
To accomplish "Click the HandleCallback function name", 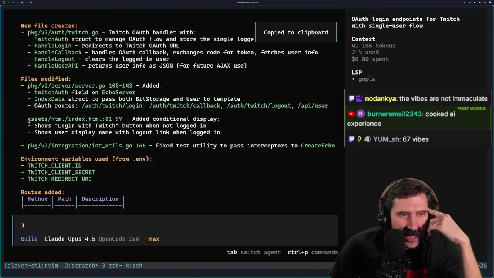I will tap(58, 52).
